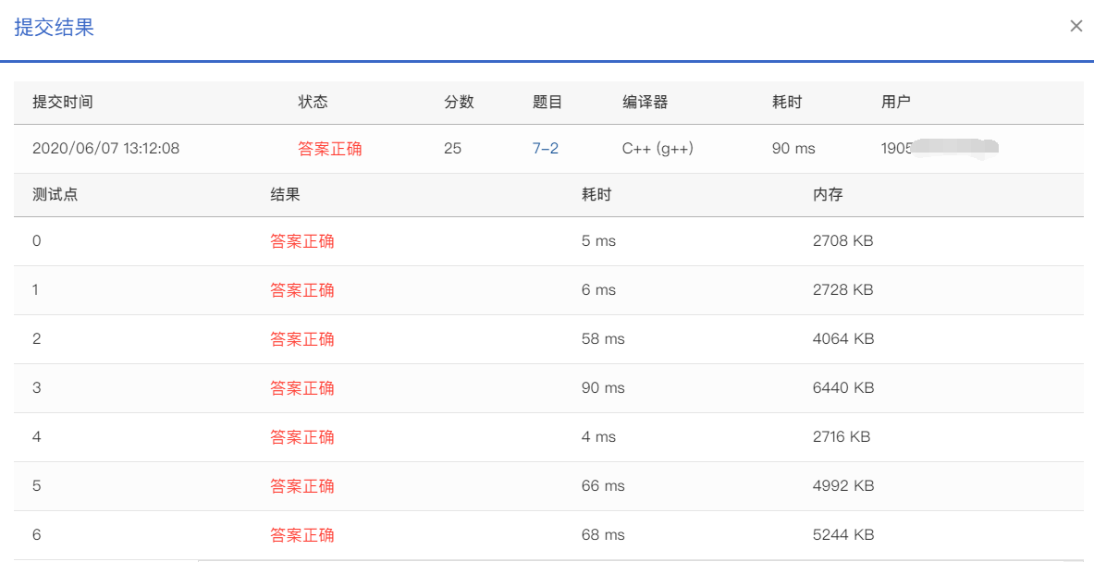This screenshot has width=1094, height=562.
Task: Click test point number 1
Action: click(x=35, y=290)
